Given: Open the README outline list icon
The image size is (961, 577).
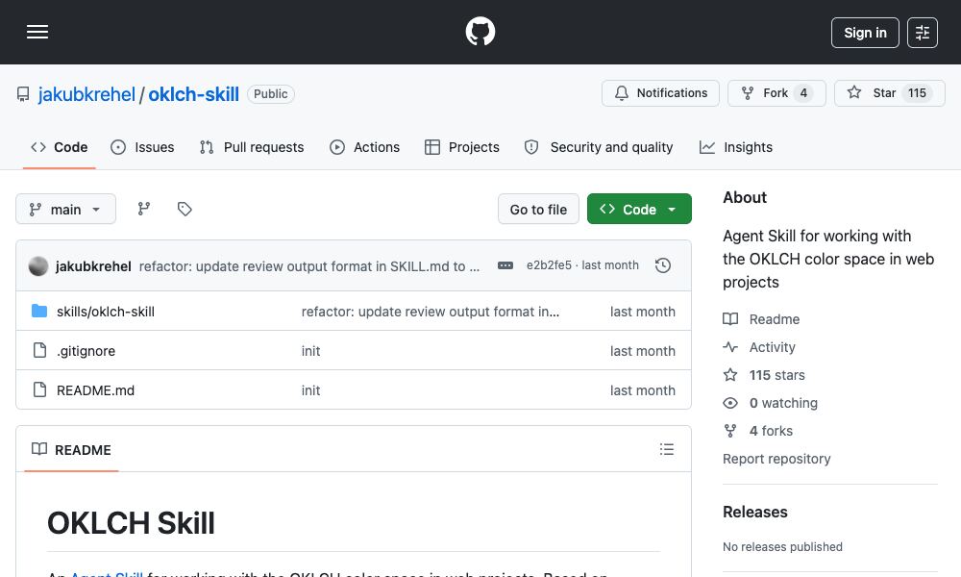Looking at the screenshot, I should point(667,449).
